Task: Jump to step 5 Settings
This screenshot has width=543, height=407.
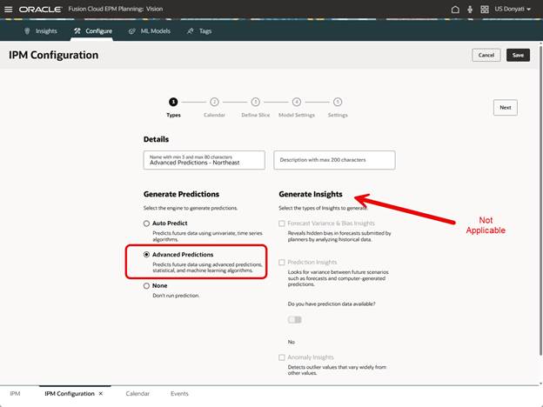Action: pos(338,103)
